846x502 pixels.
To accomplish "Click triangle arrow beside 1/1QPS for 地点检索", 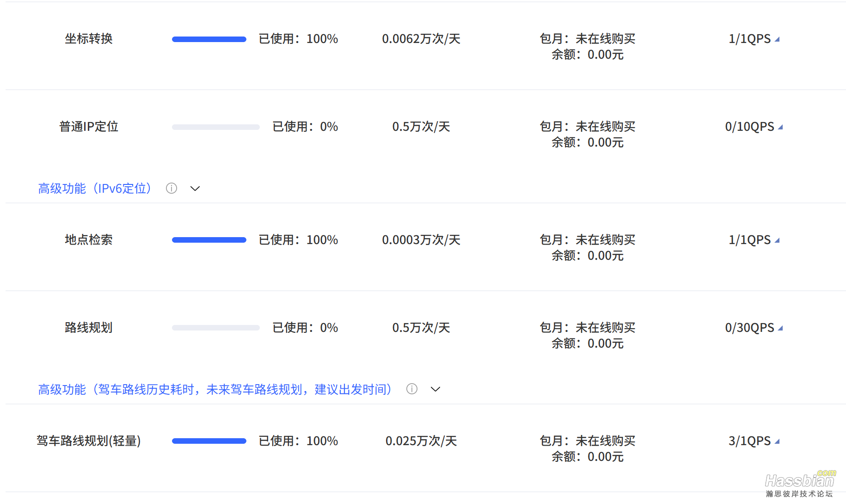I will (x=777, y=240).
